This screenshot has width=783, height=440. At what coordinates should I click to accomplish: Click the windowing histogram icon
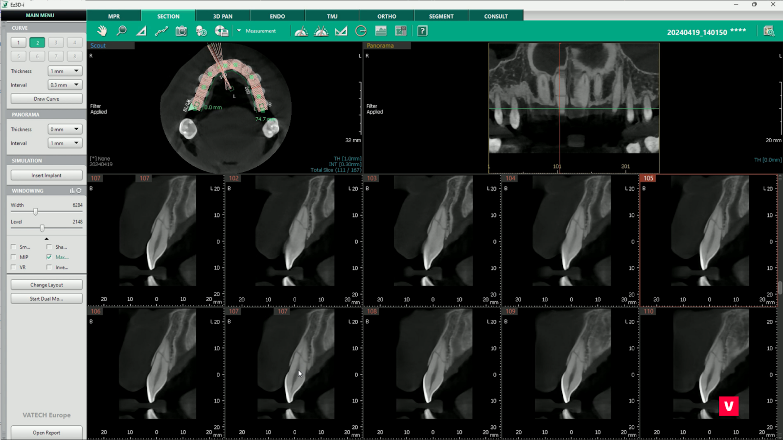point(72,191)
